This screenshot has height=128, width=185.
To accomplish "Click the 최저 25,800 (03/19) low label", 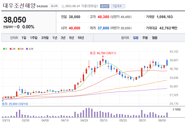I will (x=15, y=104).
